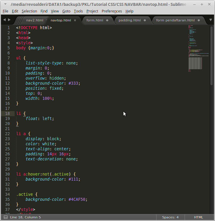Click the Line 18, Column 5 status text
215x221 pixels.
[x=25, y=217]
